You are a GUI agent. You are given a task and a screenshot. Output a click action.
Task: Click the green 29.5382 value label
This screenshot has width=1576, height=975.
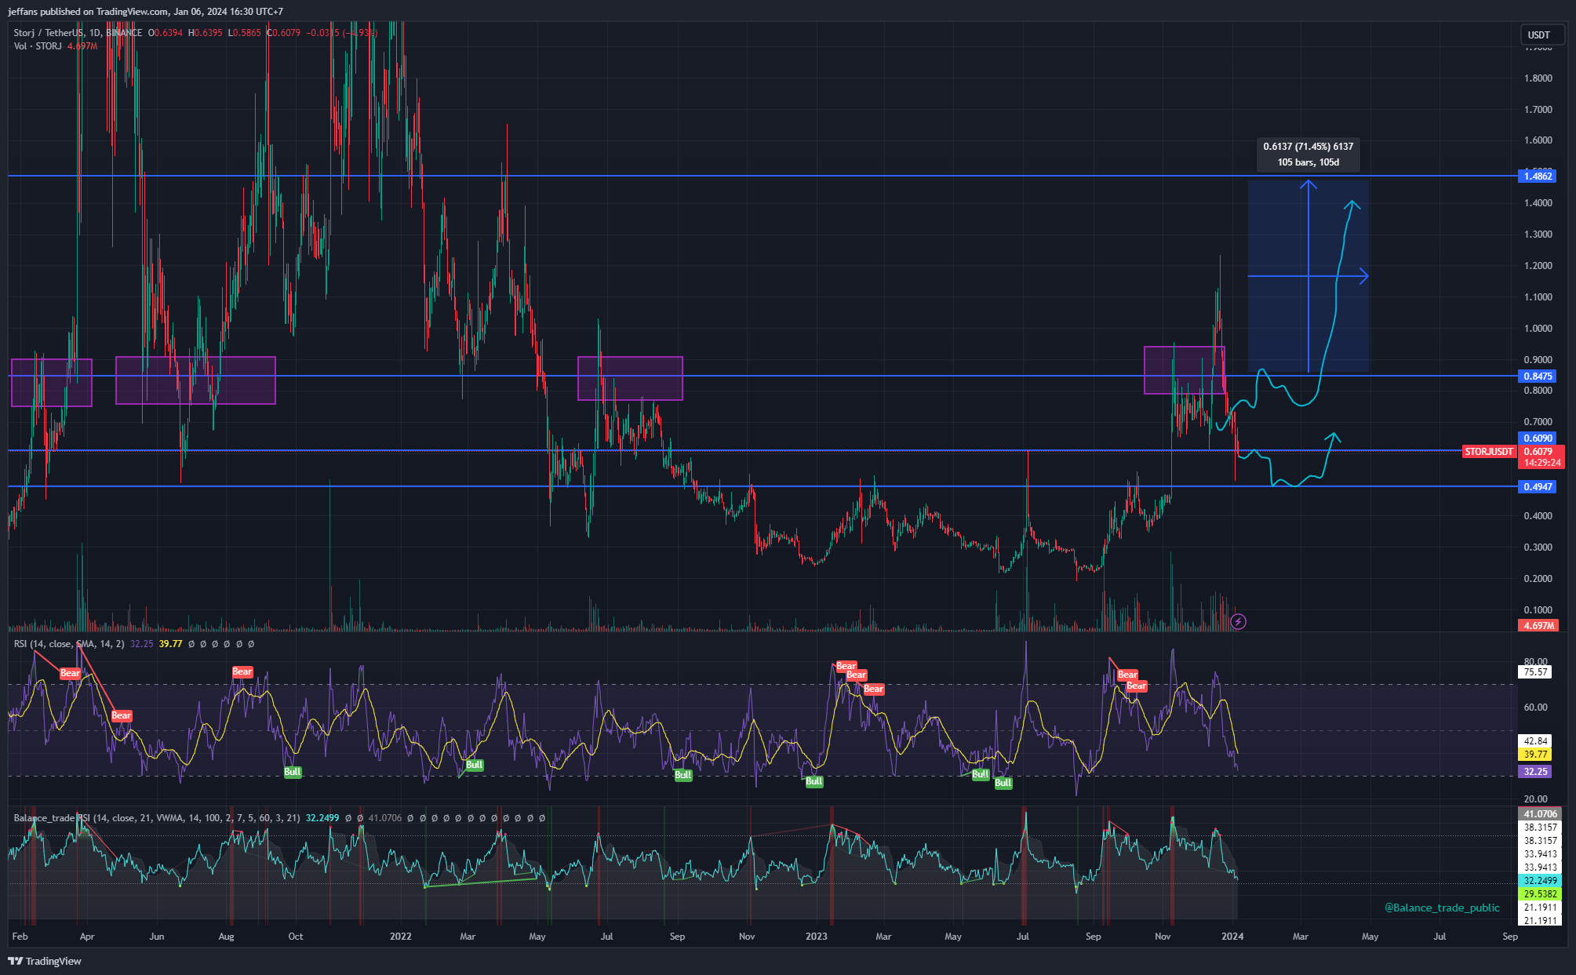point(1540,894)
